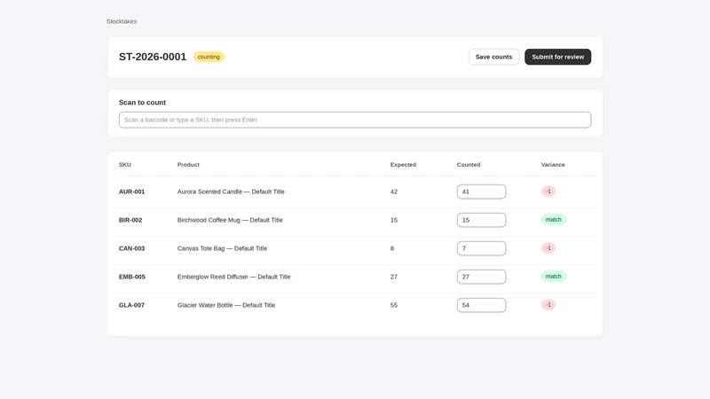Click expected value 42 for Aurora candle
This screenshot has width=710, height=399.
[394, 192]
